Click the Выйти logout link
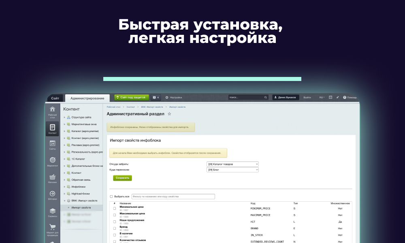405x243 pixels. [307, 98]
